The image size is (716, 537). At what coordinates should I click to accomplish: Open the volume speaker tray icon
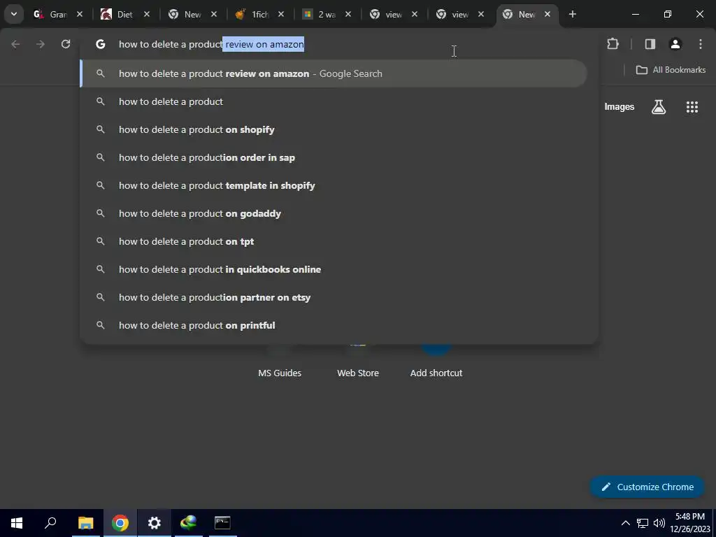coord(659,523)
